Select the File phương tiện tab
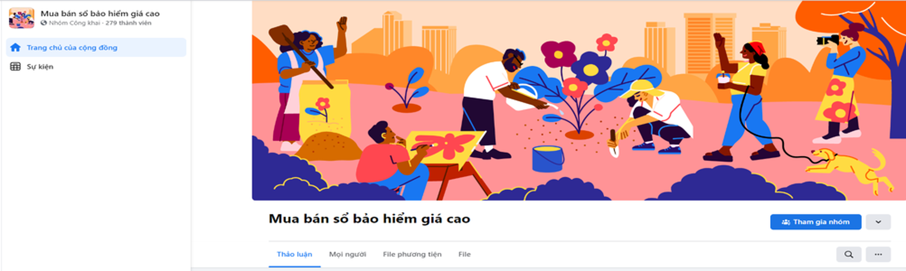906x271 pixels. [412, 254]
